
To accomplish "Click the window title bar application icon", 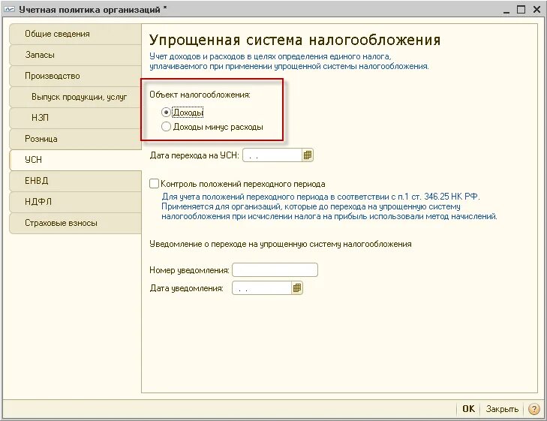I will pyautogui.click(x=10, y=10).
